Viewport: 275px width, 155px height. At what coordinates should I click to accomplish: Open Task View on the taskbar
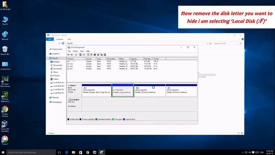pos(59,152)
